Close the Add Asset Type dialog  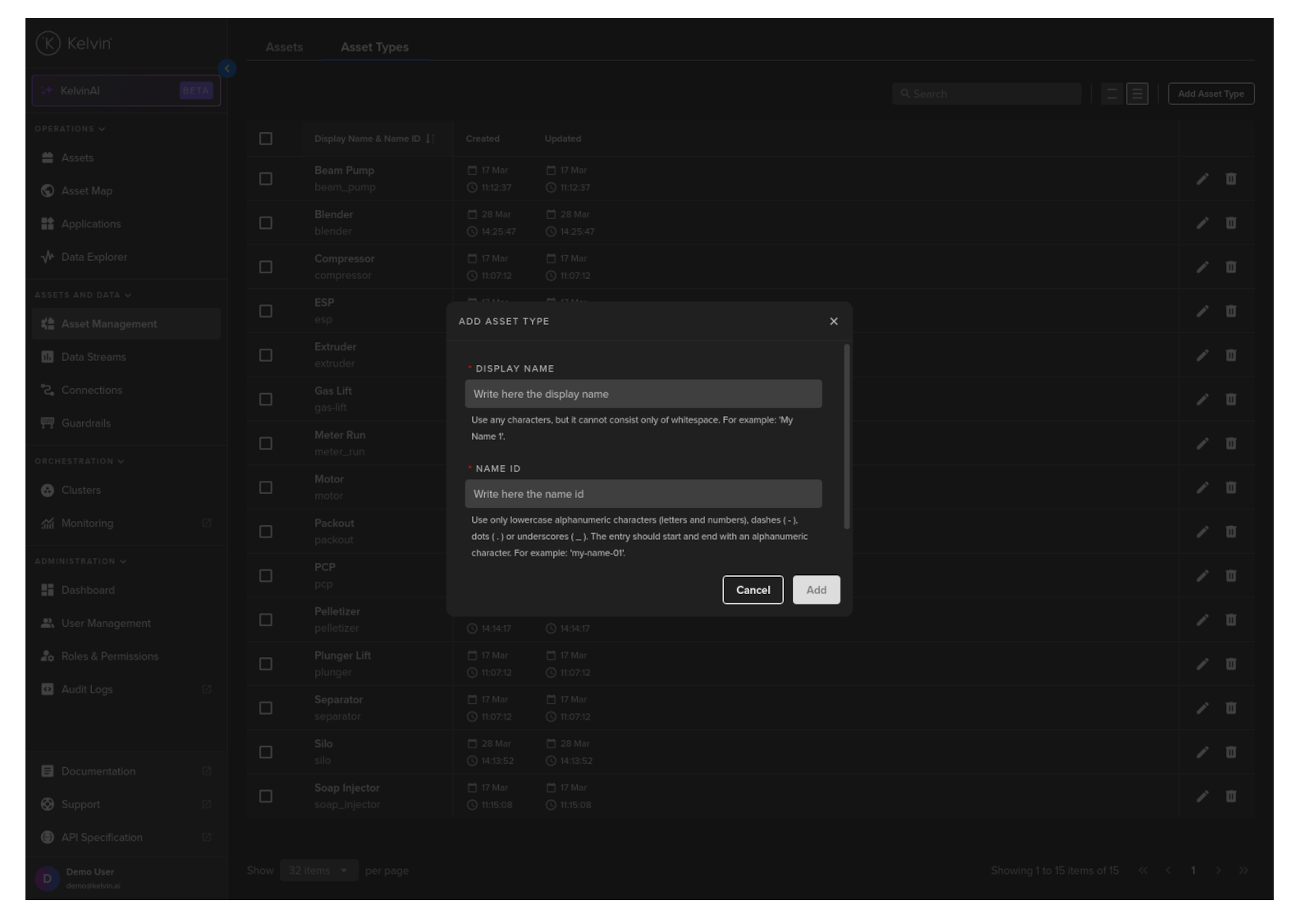click(x=833, y=322)
